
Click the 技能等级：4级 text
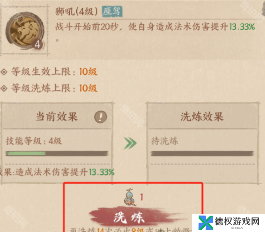click(34, 141)
